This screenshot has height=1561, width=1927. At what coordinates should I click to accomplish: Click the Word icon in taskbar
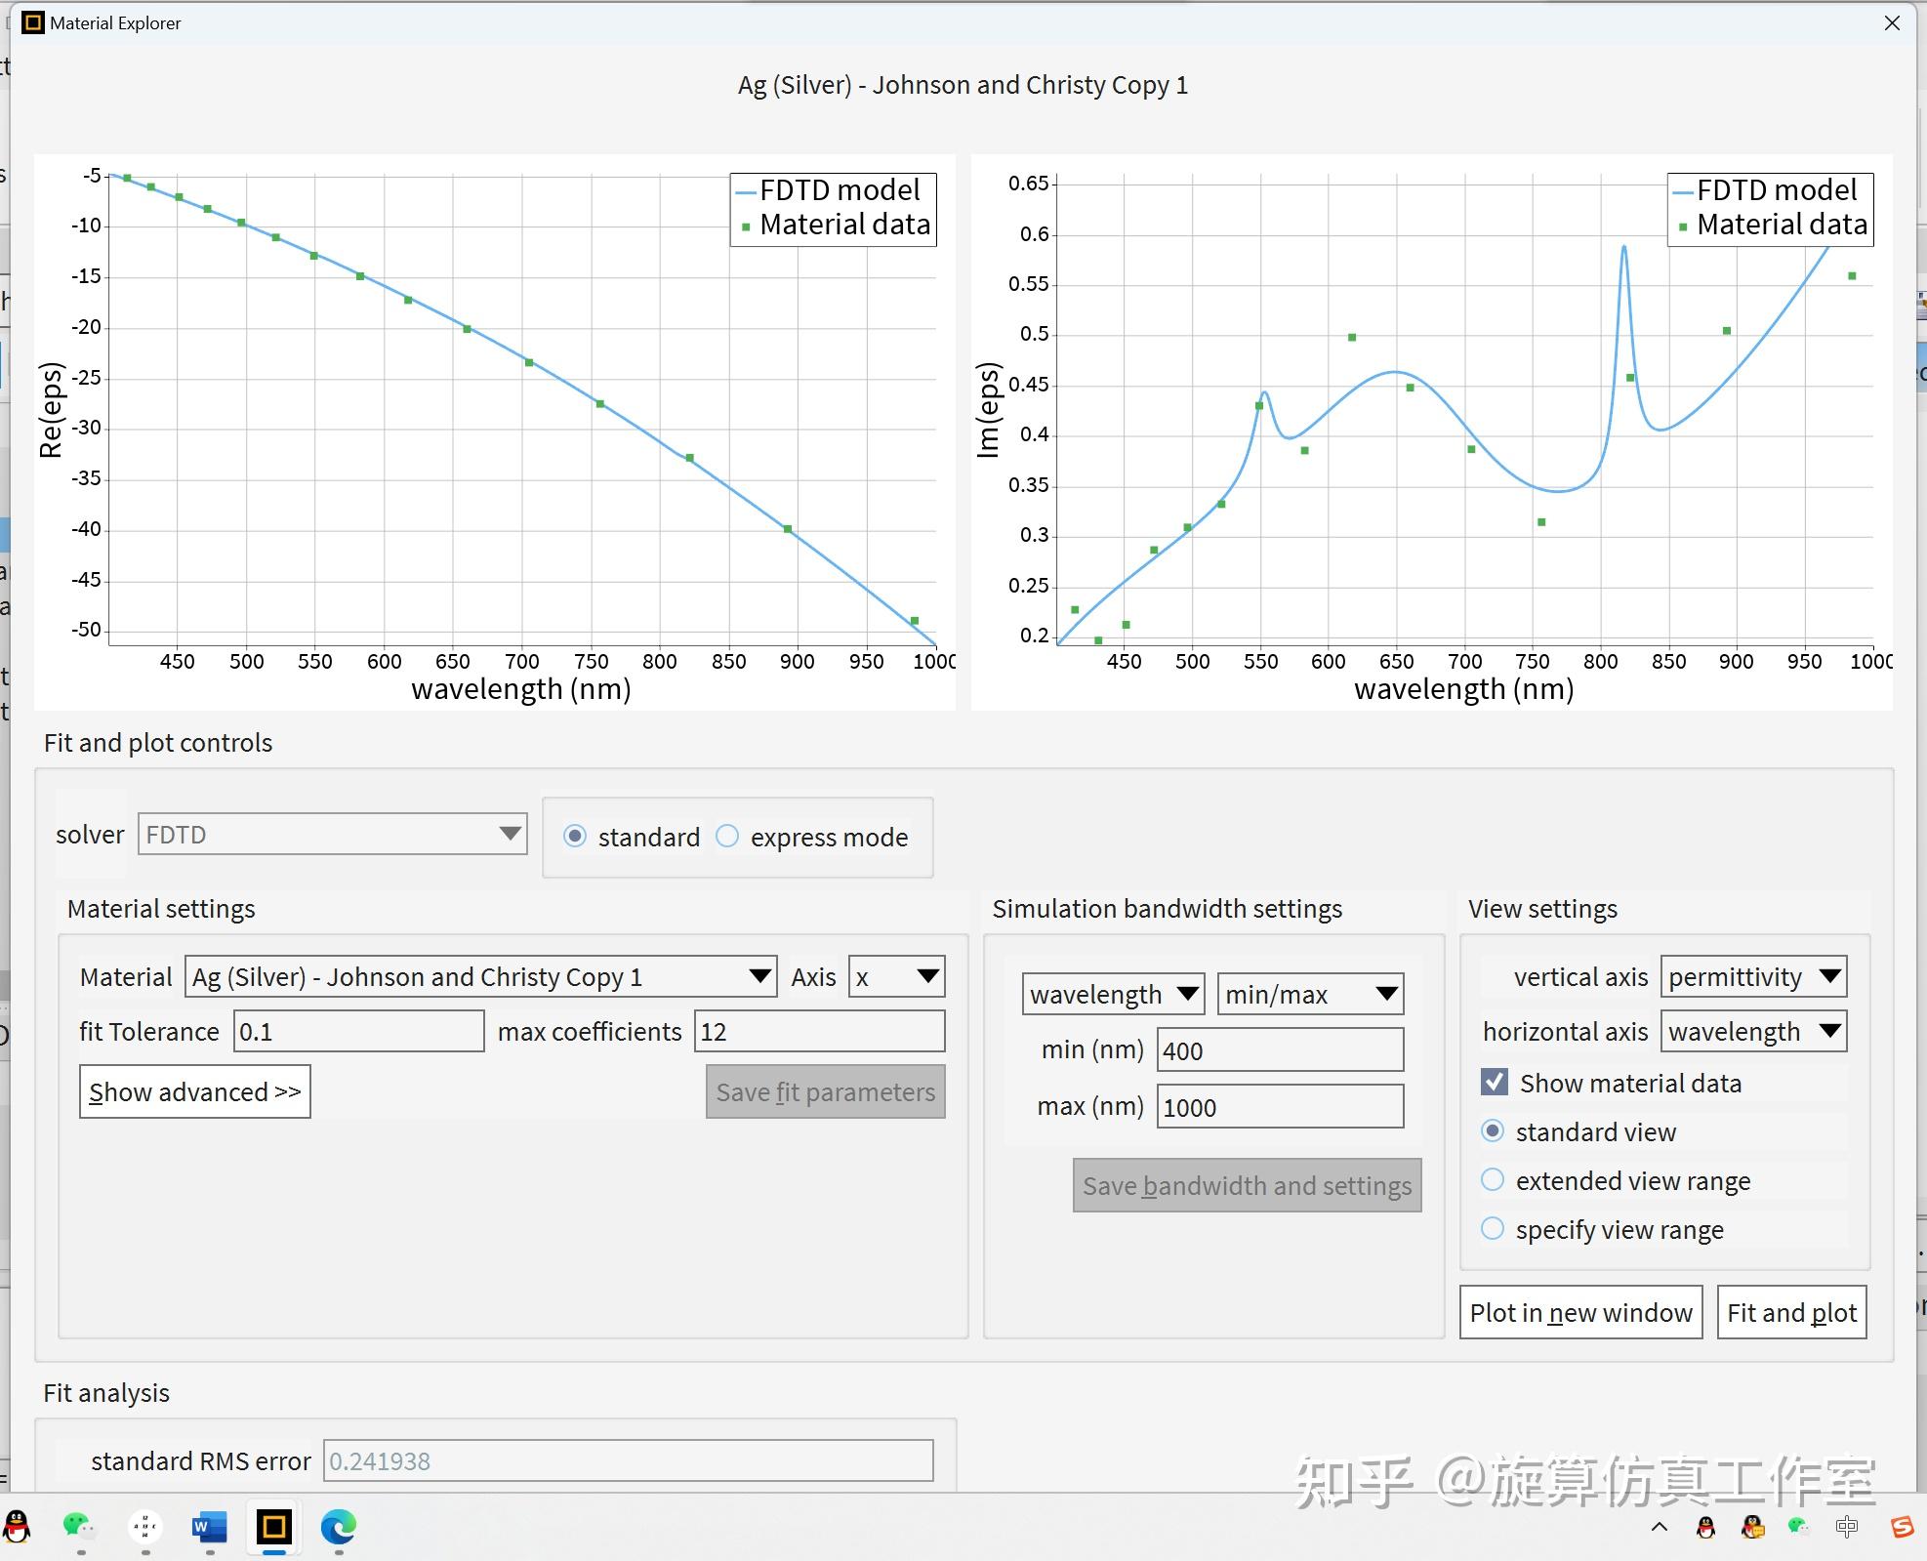209,1526
